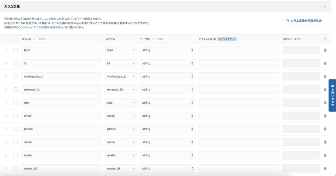Click trash icon for the email row
Viewport: 336px width, 176px height.
325,116
